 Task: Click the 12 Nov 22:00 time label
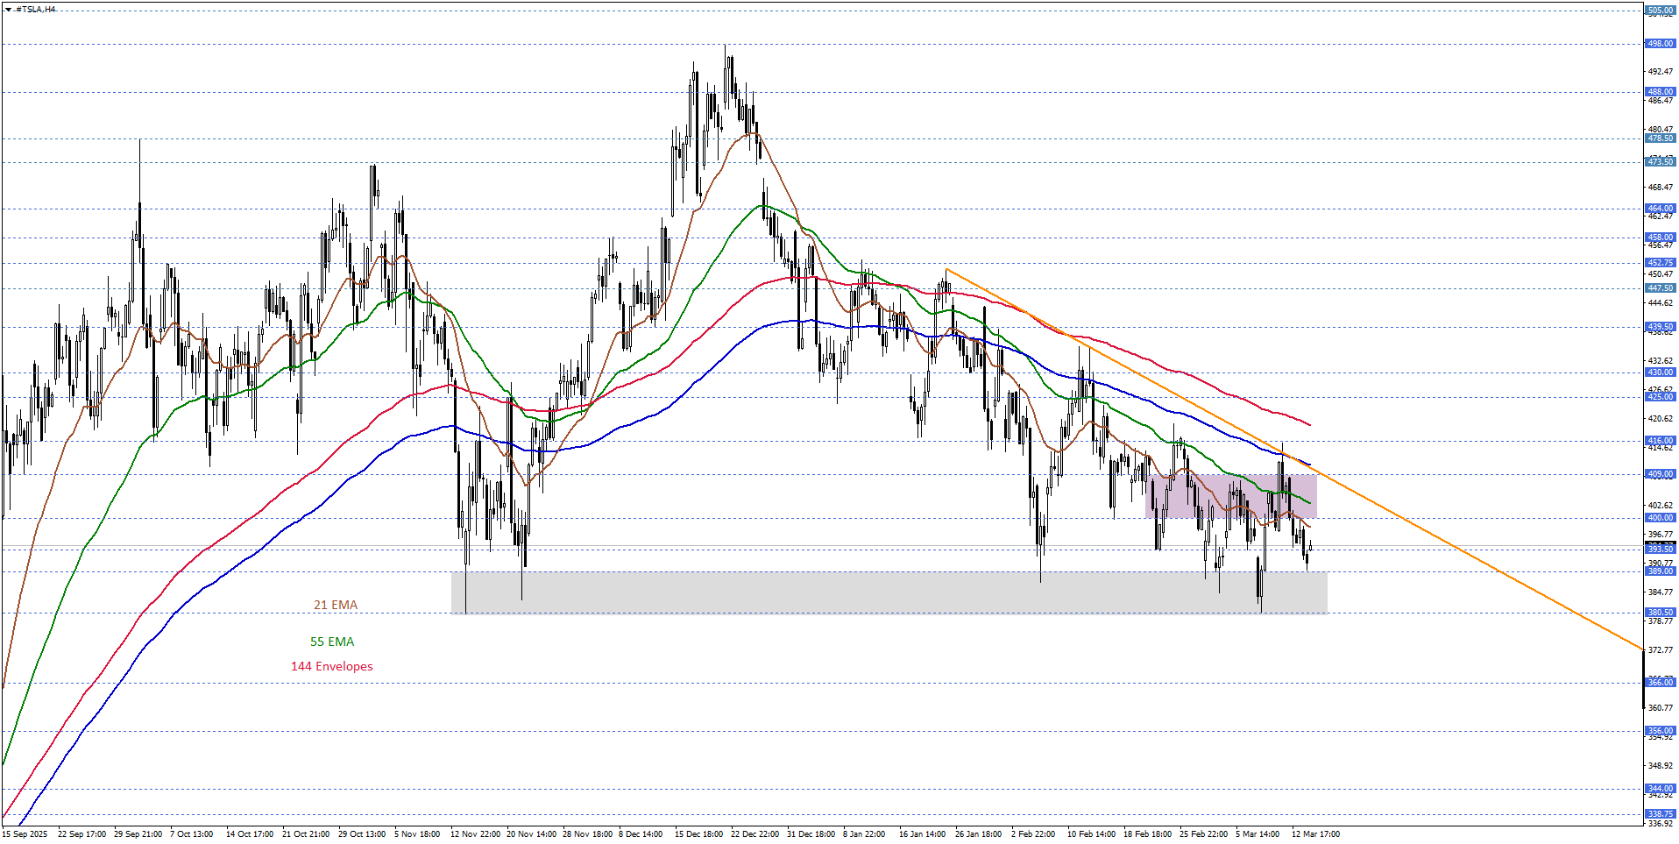[475, 834]
